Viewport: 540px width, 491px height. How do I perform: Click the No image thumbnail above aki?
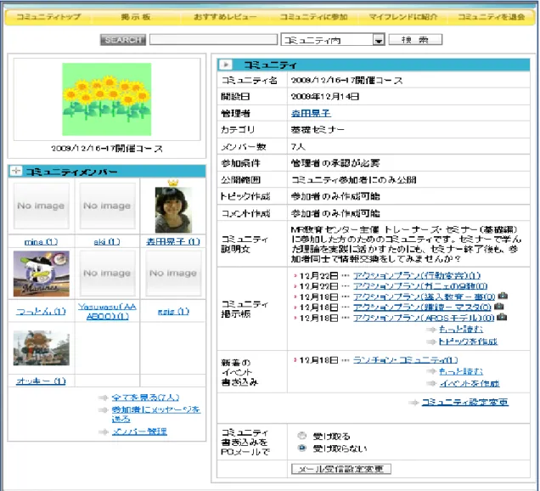click(x=107, y=206)
